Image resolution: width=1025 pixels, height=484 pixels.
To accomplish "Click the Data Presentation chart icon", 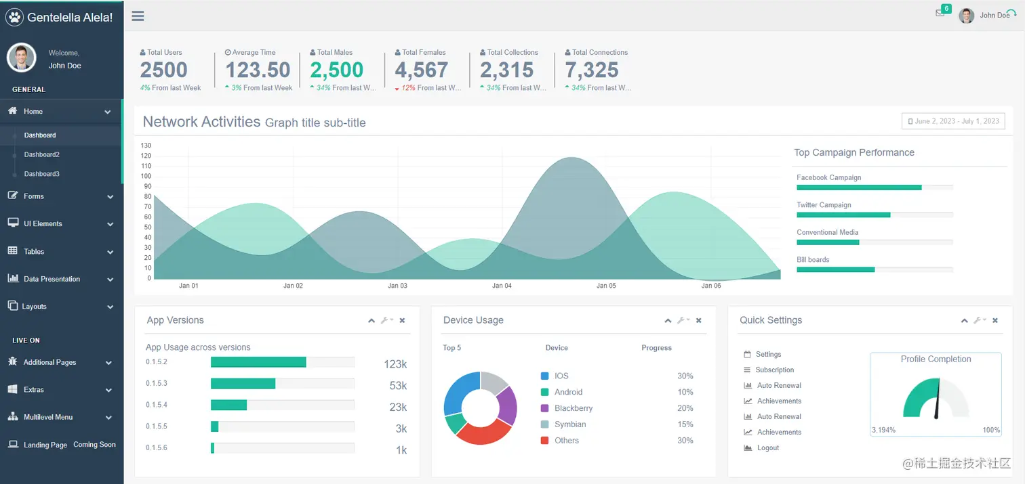I will point(12,278).
